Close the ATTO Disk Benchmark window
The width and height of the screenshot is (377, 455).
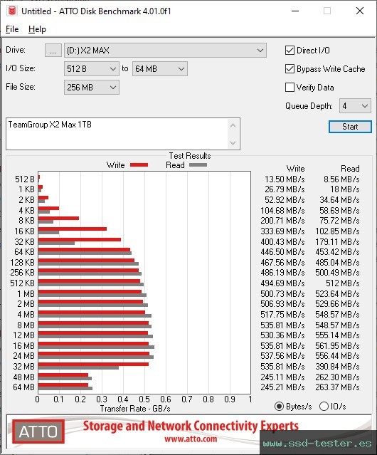(360, 11)
